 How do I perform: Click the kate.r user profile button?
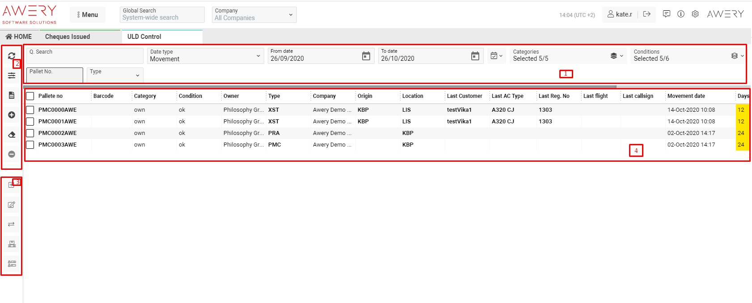coord(620,14)
